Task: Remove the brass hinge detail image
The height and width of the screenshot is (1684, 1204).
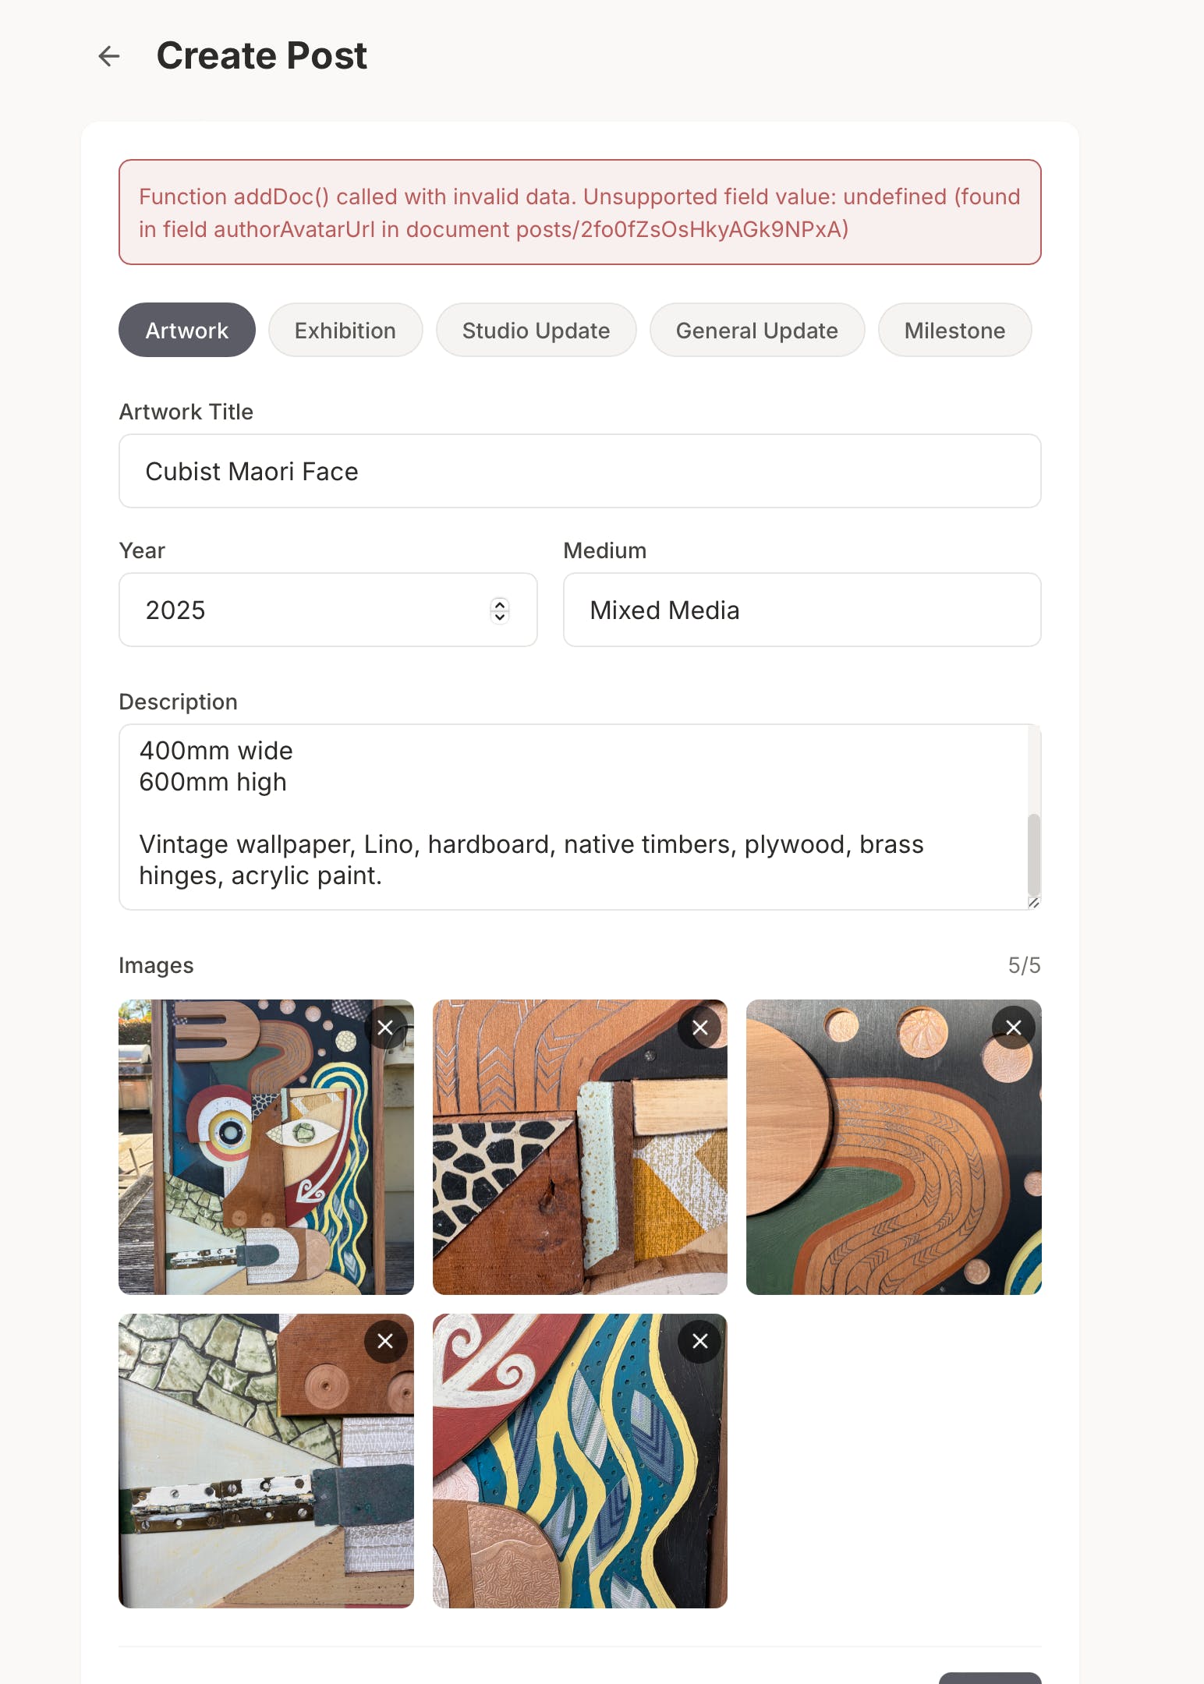Action: pyautogui.click(x=385, y=1341)
